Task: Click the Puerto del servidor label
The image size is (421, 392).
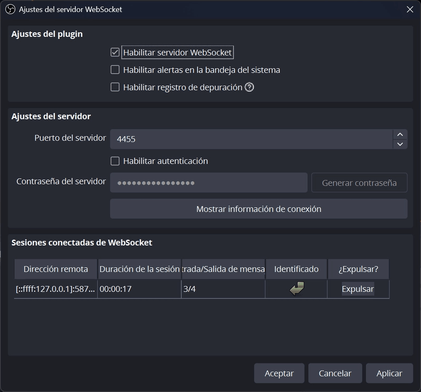Action: 70,138
